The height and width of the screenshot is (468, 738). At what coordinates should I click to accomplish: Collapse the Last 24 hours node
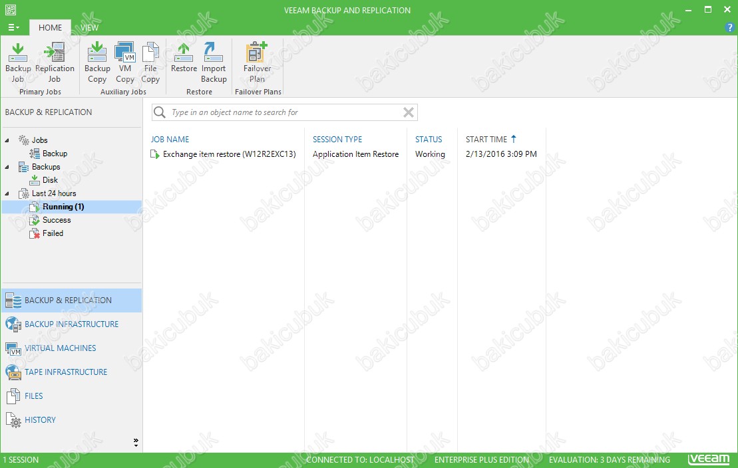click(x=7, y=193)
